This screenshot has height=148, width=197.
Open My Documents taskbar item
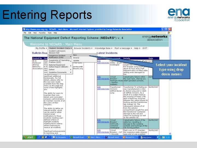pos(59,137)
